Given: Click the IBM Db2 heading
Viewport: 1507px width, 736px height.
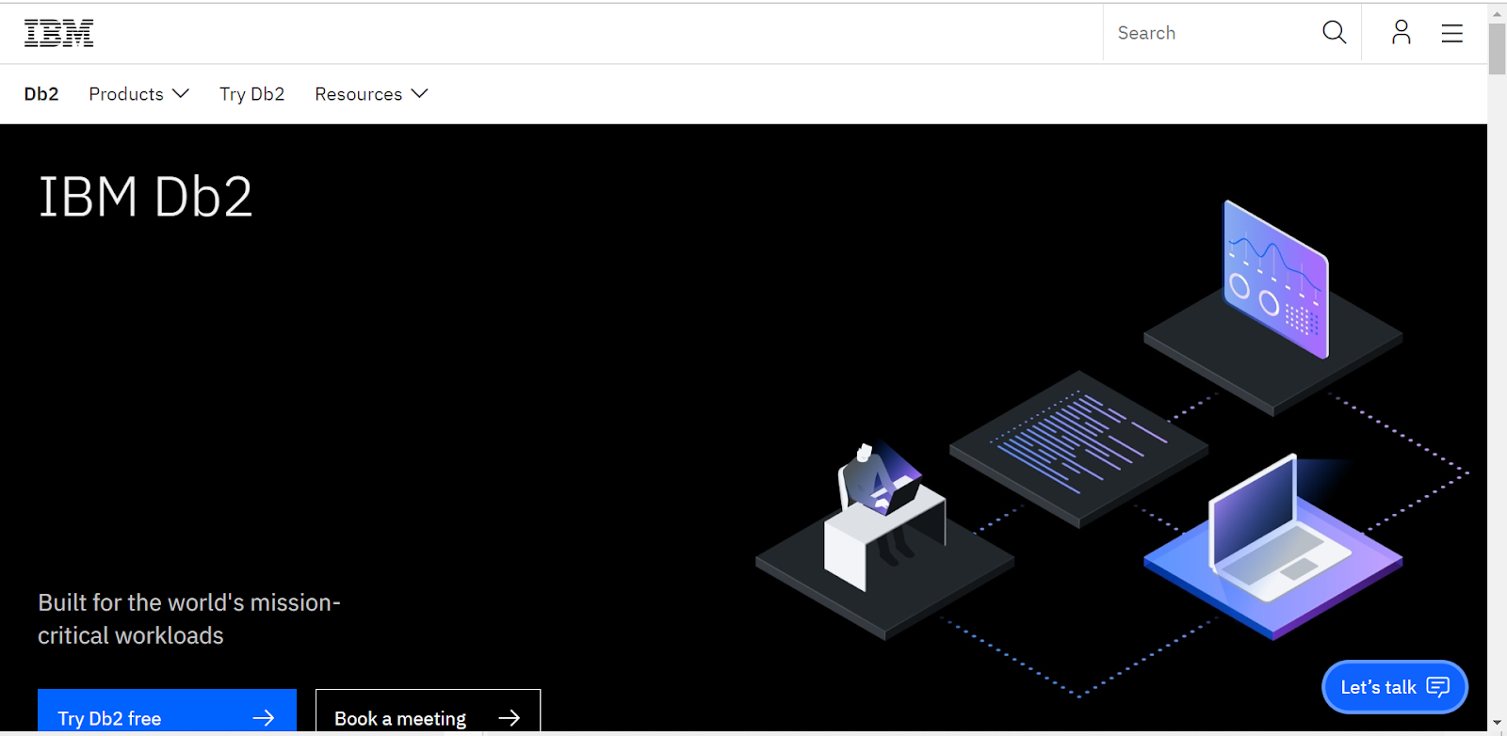Looking at the screenshot, I should tap(146, 198).
